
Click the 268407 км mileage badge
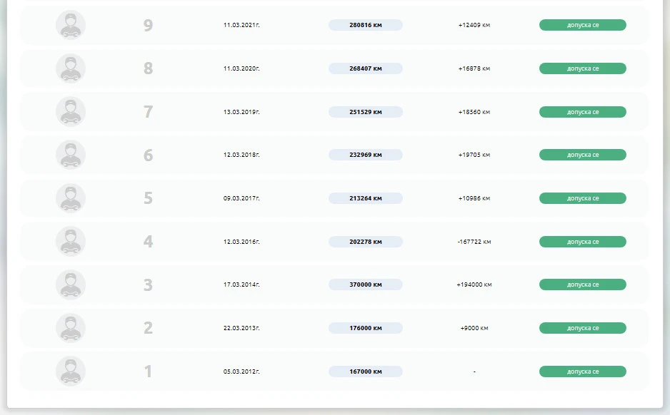click(365, 68)
